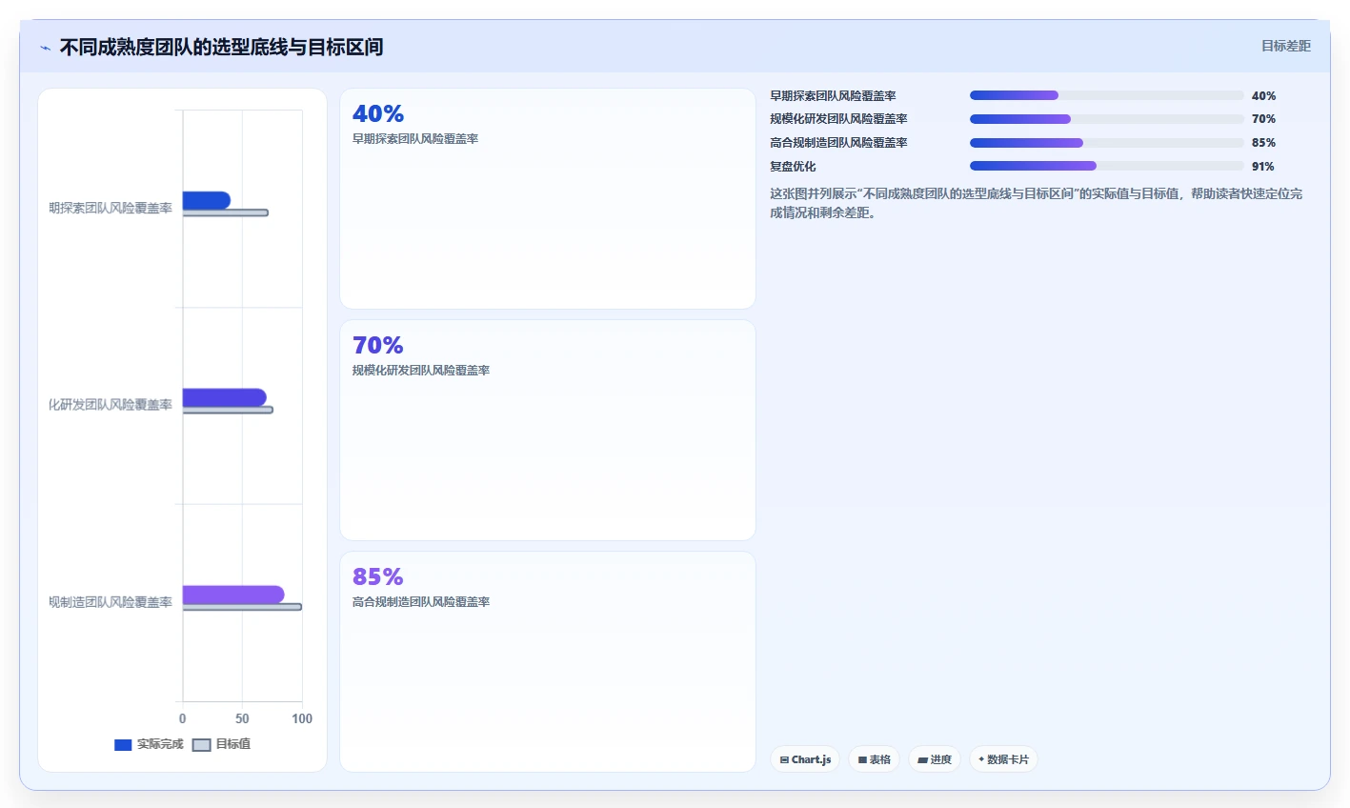Click the 85% value in progress list

[1263, 143]
